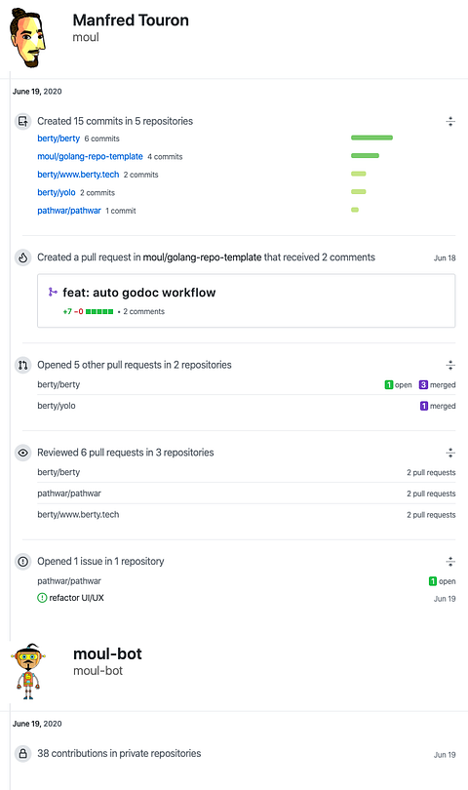Collapse the Reviewed 6 pull requests section
The width and height of the screenshot is (468, 790).
(x=450, y=453)
